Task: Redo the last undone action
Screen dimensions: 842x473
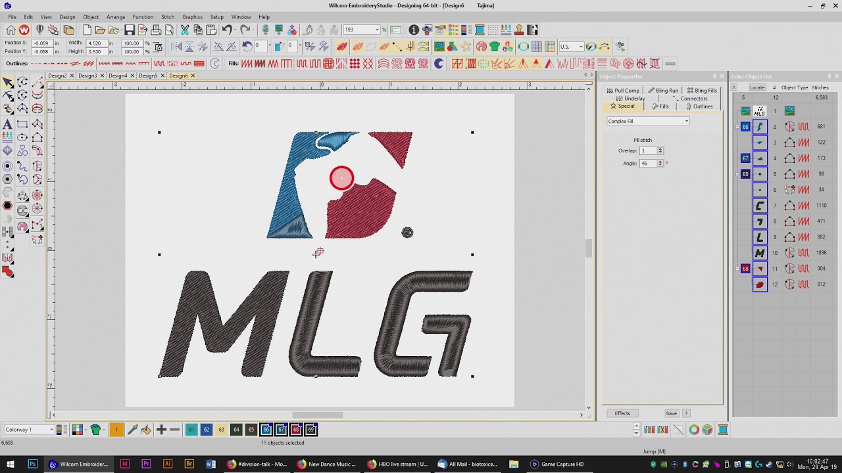Action: (x=245, y=30)
